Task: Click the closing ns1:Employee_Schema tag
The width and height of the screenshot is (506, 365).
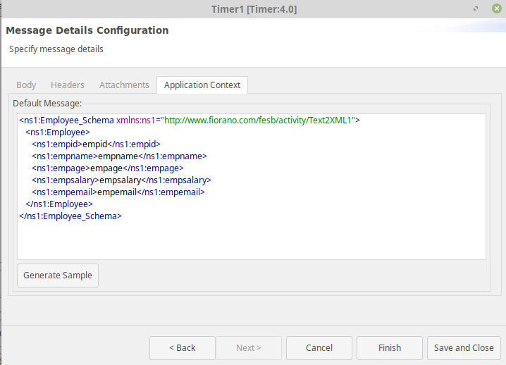Action: tap(70, 216)
